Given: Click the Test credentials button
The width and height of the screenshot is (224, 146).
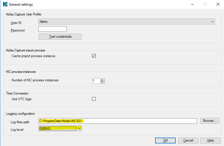Looking at the screenshot, I should coord(60,37).
